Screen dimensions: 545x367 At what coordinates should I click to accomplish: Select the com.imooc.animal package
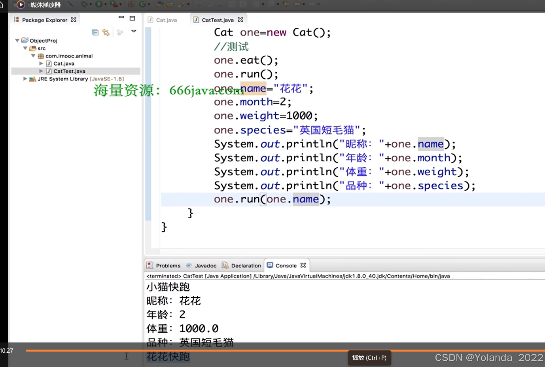tap(69, 56)
